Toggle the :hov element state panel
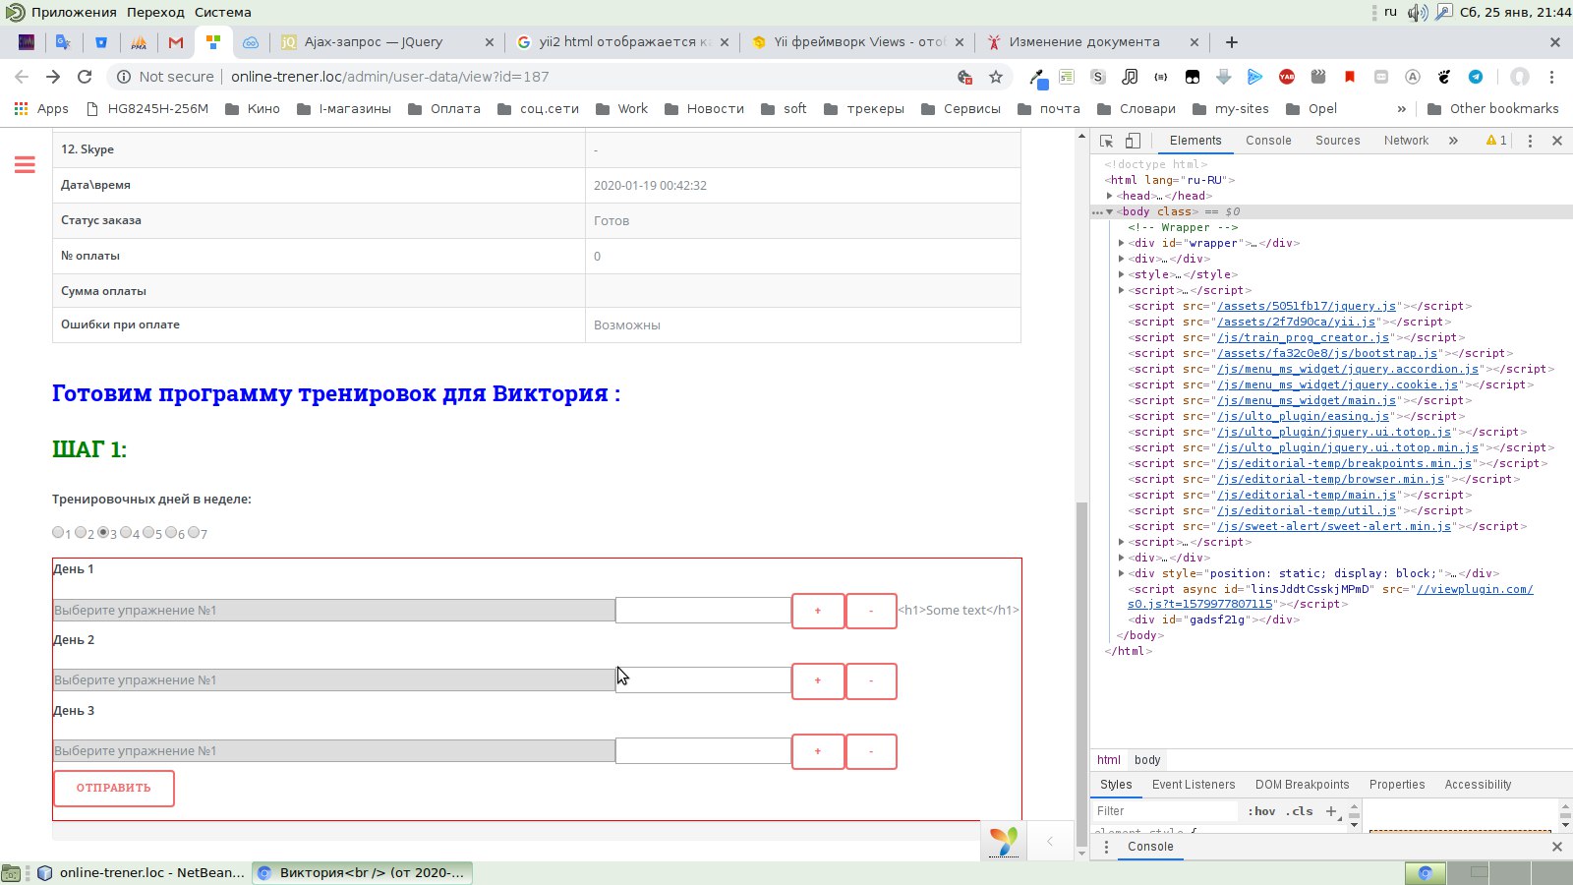1573x885 pixels. pos(1262,811)
